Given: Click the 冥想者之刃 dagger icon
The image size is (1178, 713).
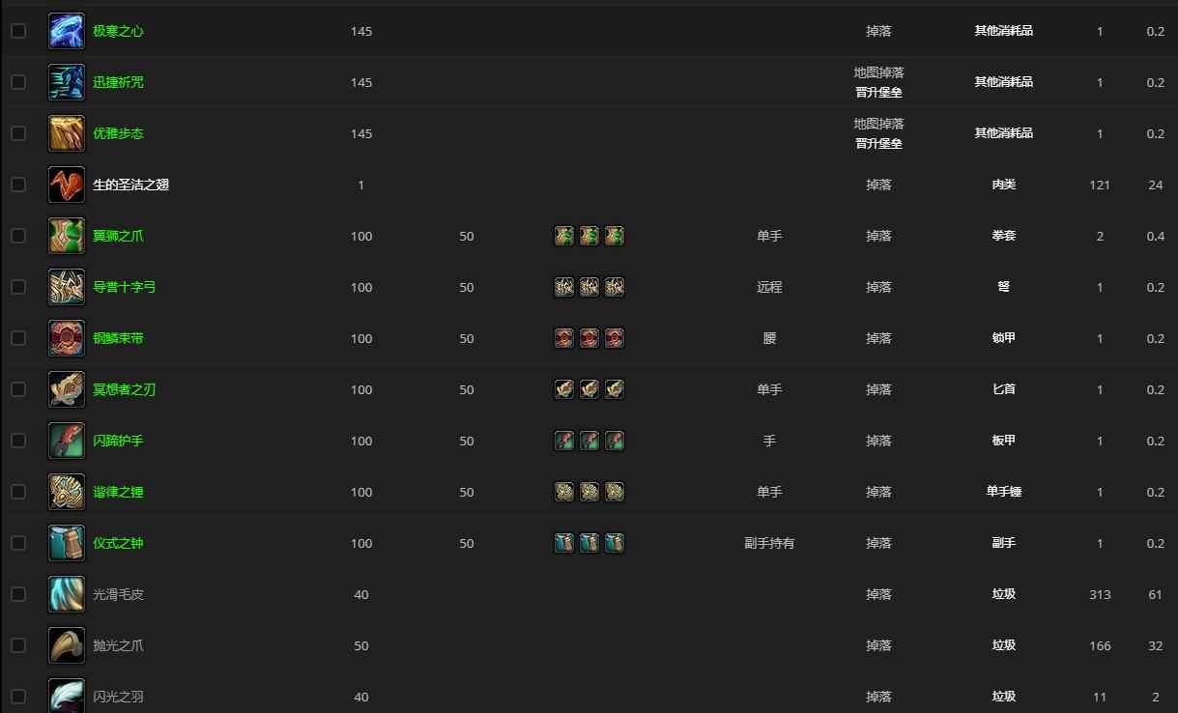Looking at the screenshot, I should [67, 389].
